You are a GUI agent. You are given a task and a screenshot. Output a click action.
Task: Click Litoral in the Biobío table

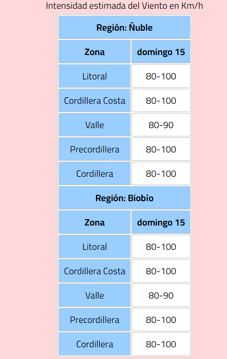95,247
